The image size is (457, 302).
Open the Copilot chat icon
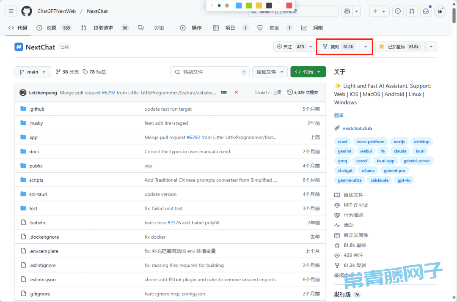click(x=347, y=11)
